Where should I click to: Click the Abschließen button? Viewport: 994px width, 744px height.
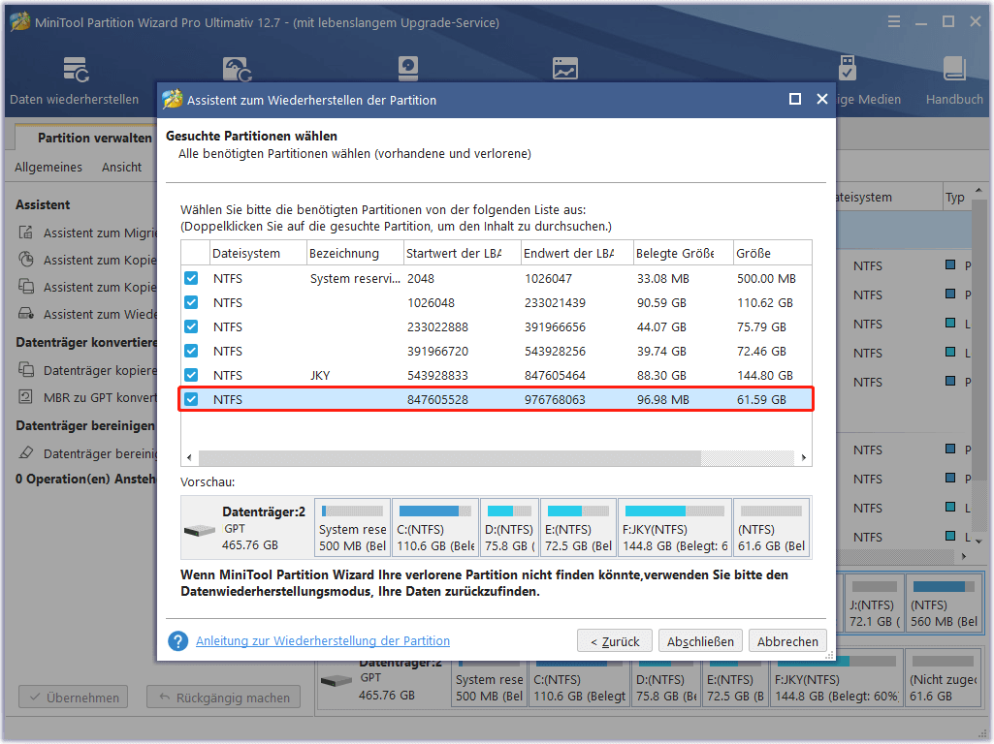700,641
